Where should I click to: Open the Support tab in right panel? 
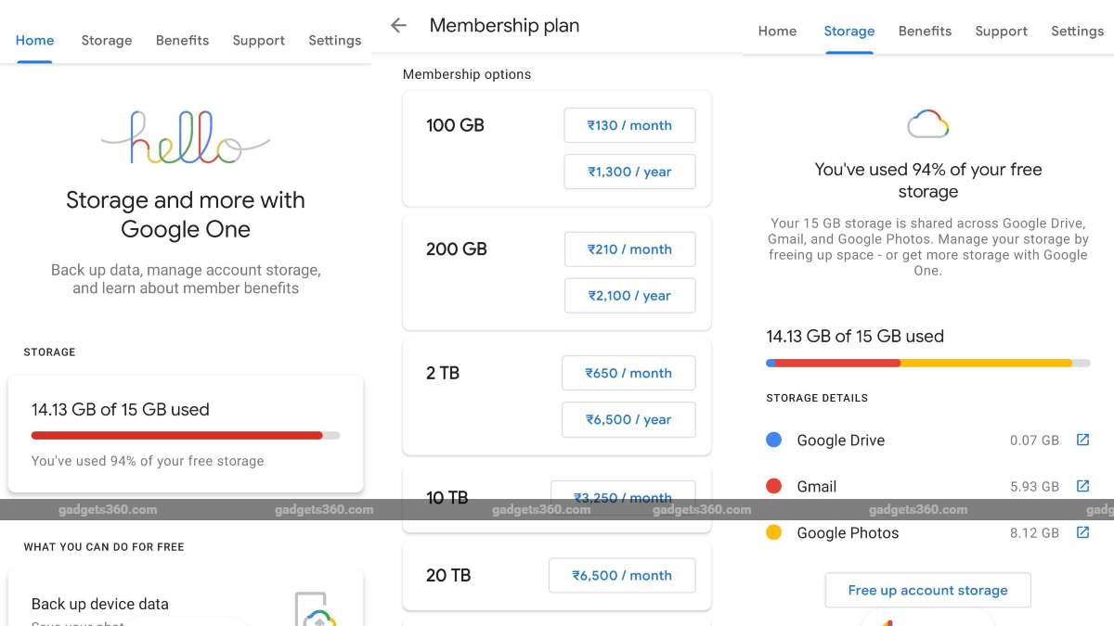click(x=1001, y=32)
